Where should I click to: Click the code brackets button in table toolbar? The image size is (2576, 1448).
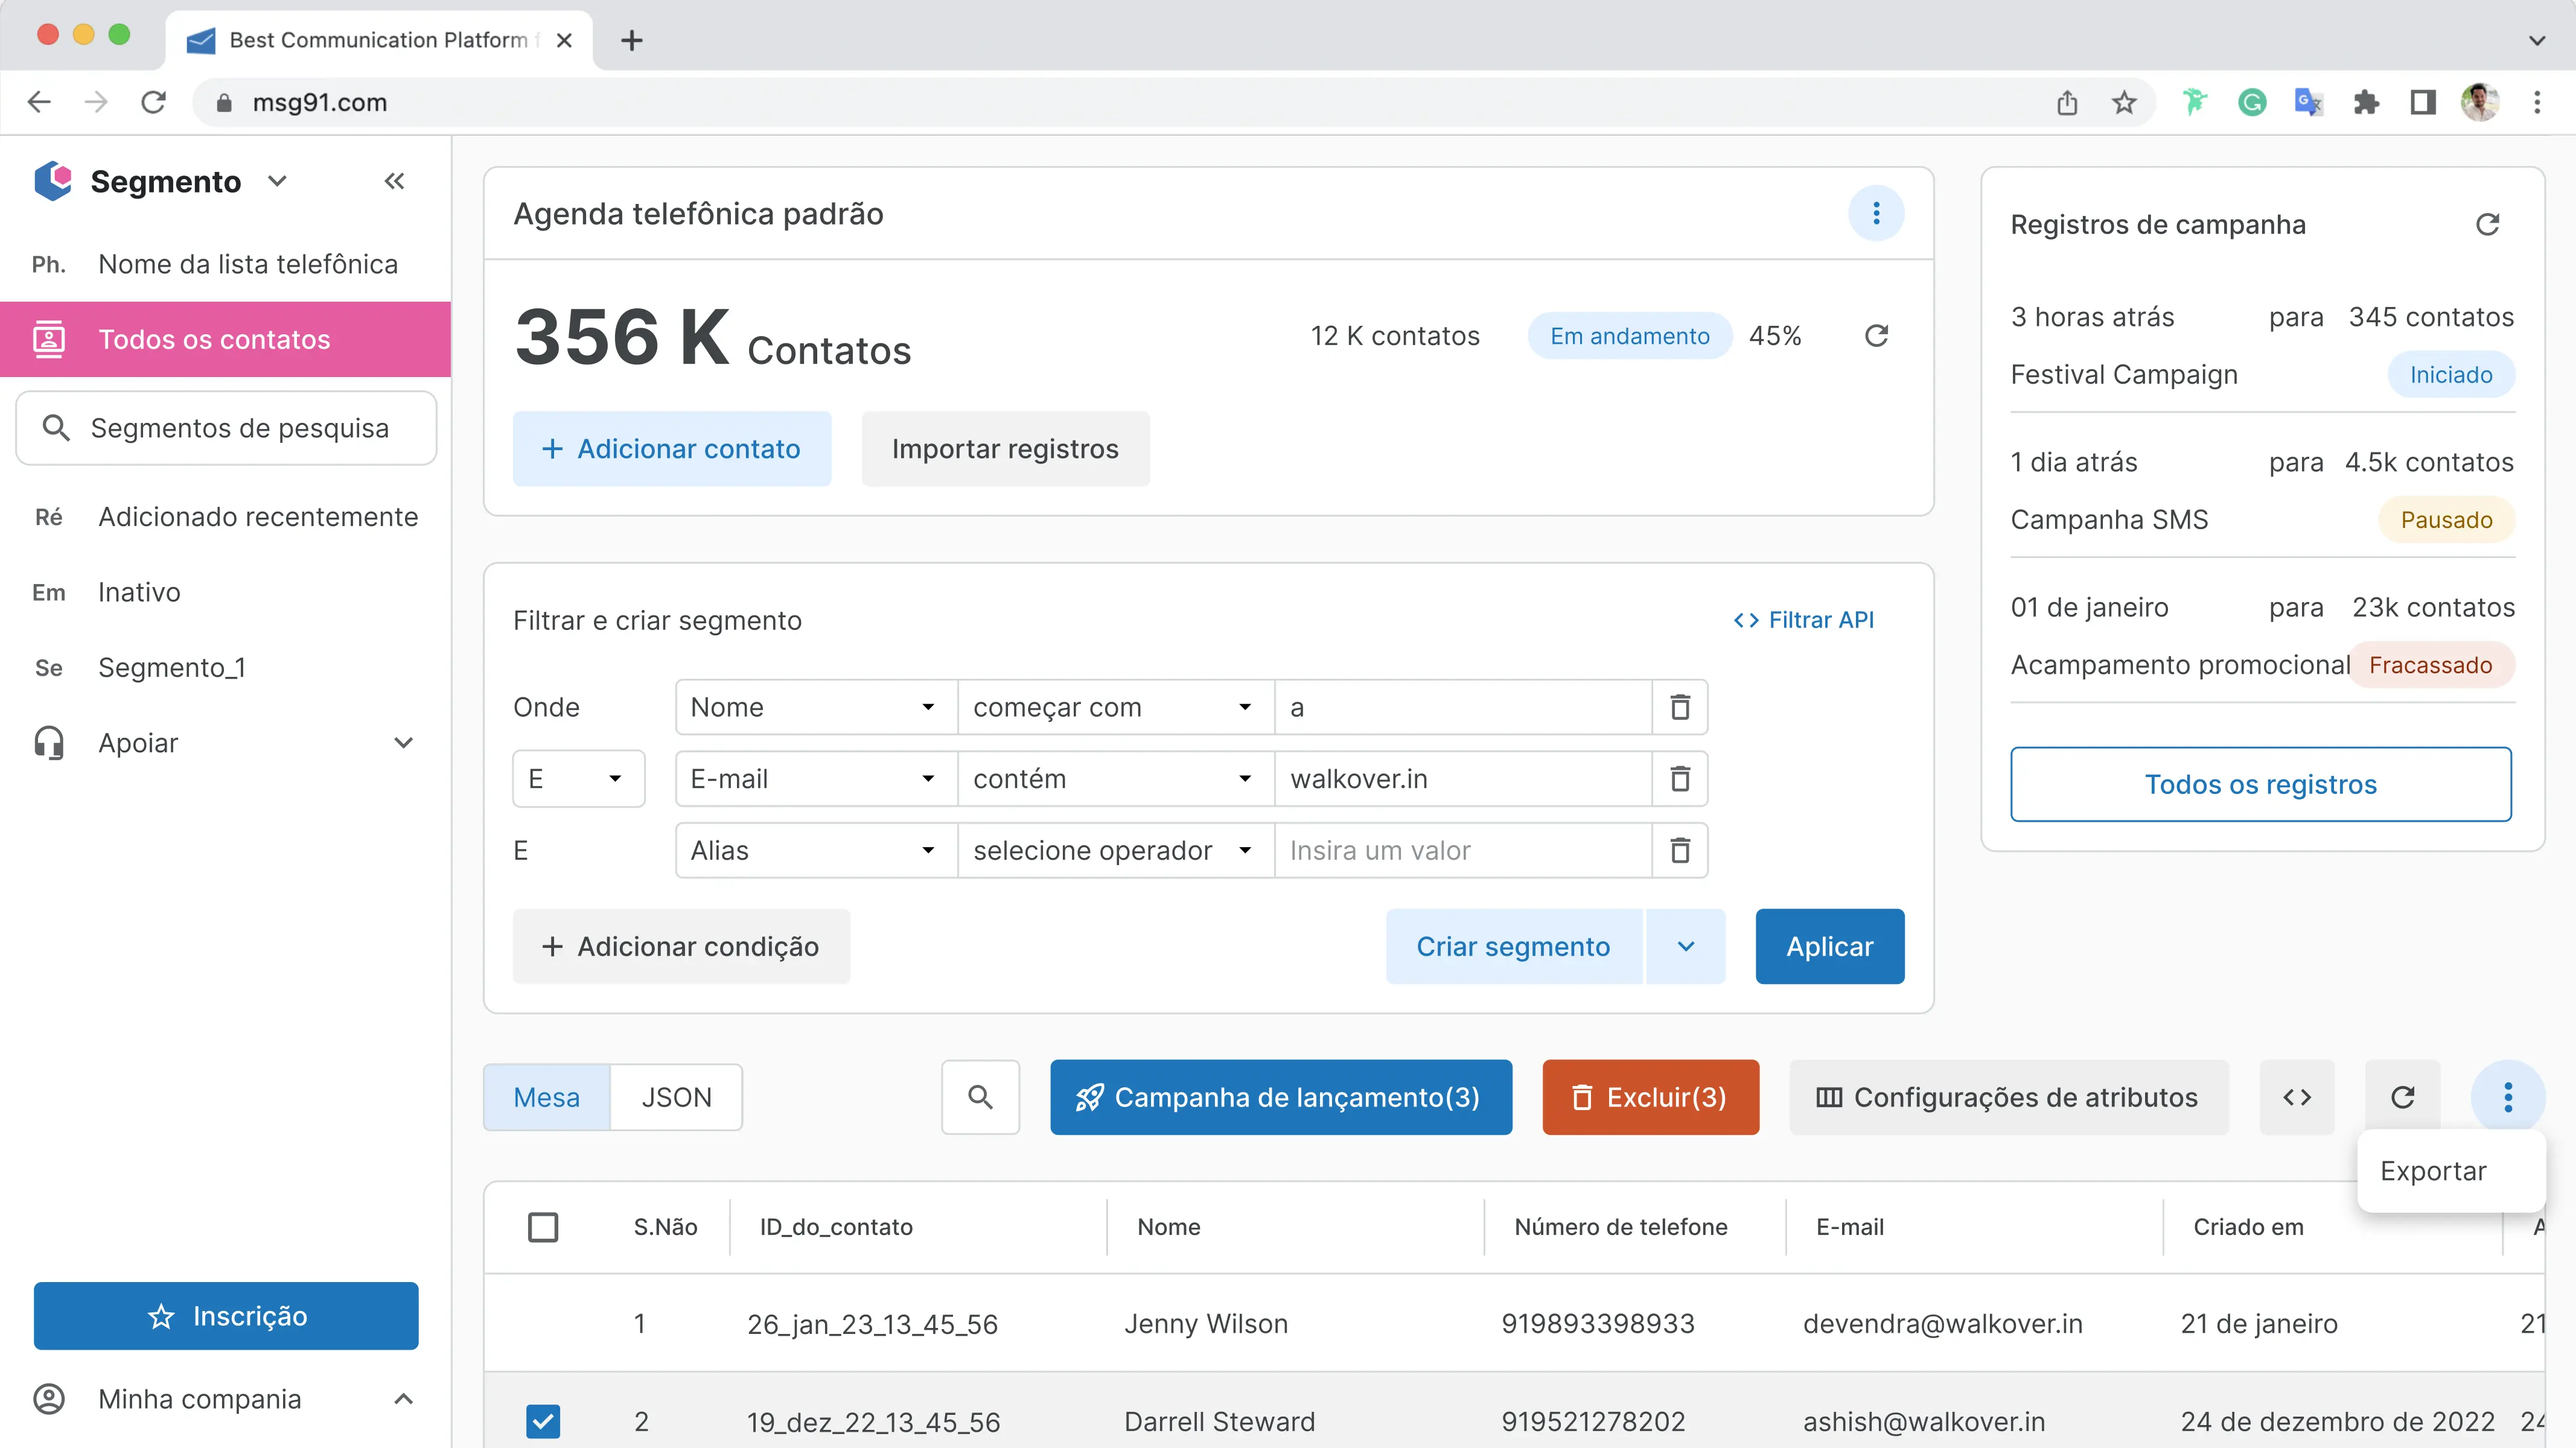pyautogui.click(x=2297, y=1096)
